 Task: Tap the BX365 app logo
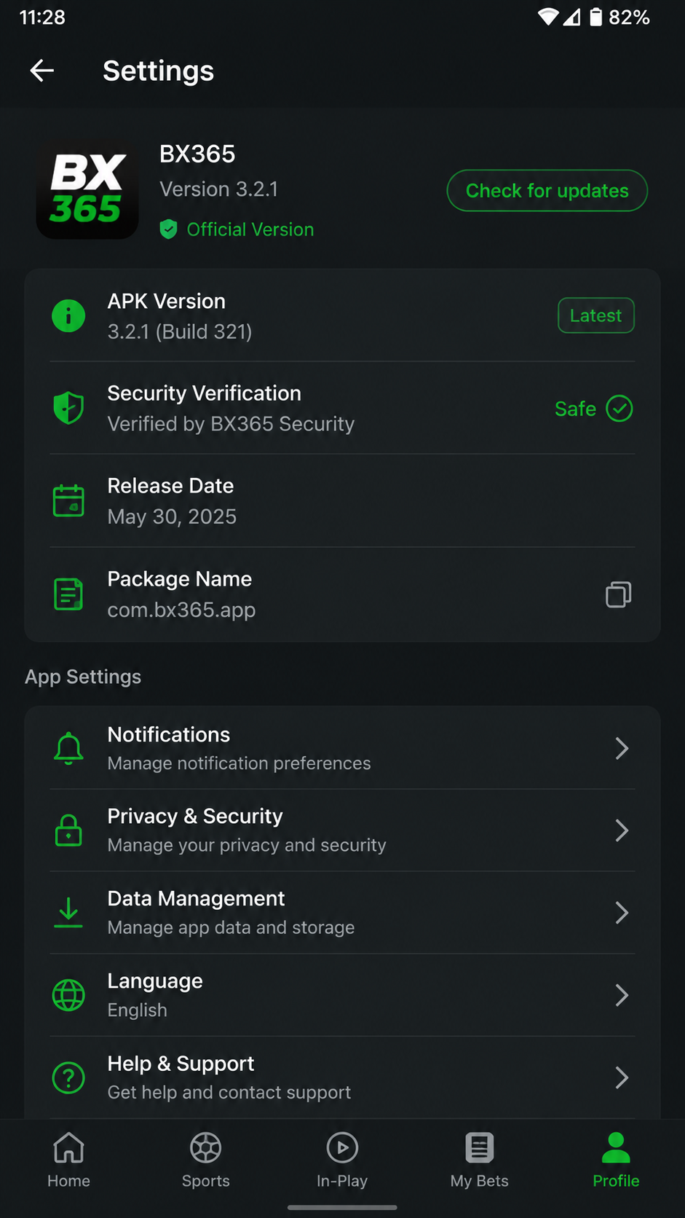coord(87,190)
